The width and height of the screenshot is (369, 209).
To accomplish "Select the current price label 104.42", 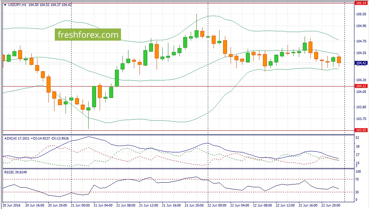I will [361, 63].
